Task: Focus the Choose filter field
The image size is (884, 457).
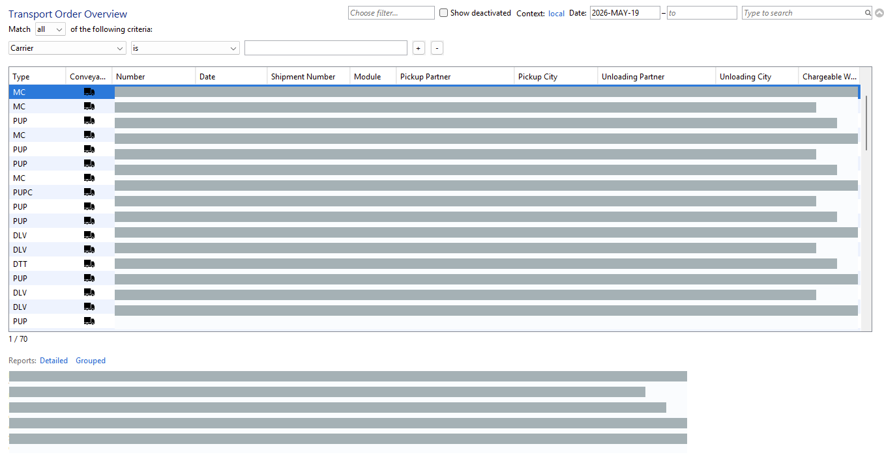Action: pos(391,13)
